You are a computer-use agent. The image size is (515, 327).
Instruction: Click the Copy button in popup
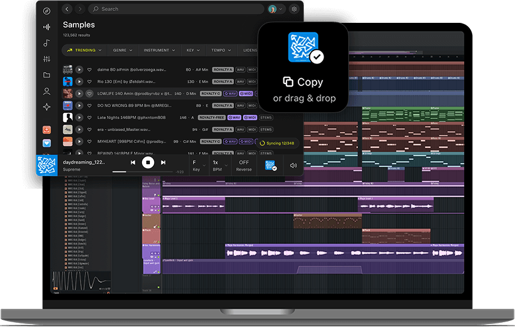pos(303,82)
